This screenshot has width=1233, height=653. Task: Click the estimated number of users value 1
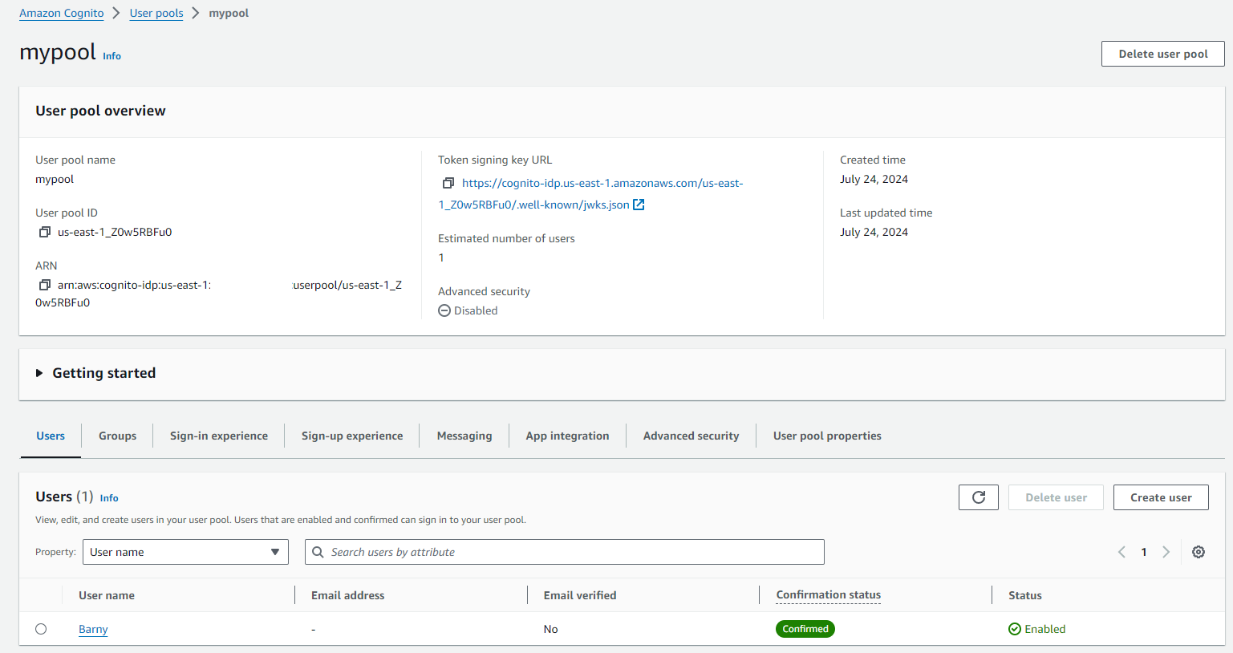click(441, 258)
